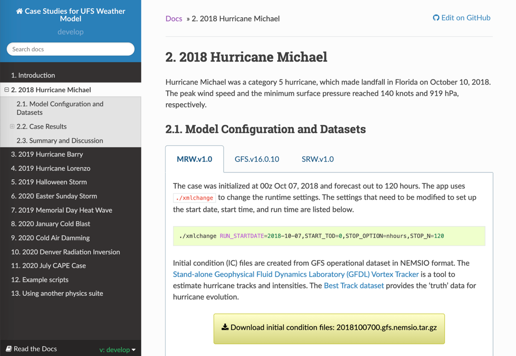
Task: Click the 2.1. Model Configuration and Datasets heading
Action: click(x=266, y=129)
